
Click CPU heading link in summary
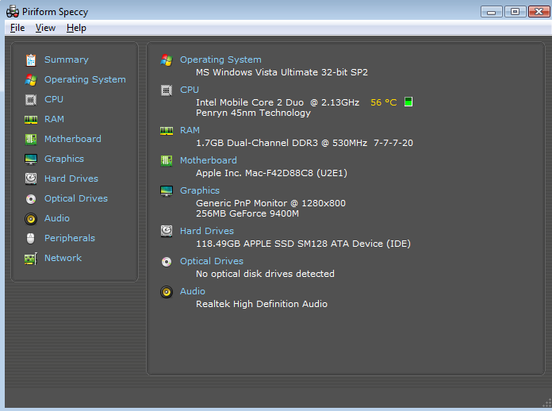190,90
